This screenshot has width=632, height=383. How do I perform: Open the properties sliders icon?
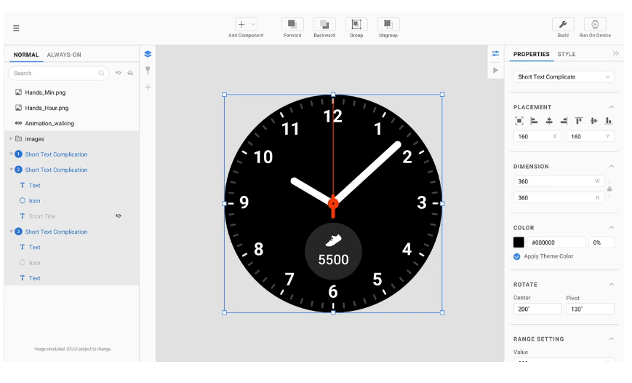pyautogui.click(x=495, y=54)
